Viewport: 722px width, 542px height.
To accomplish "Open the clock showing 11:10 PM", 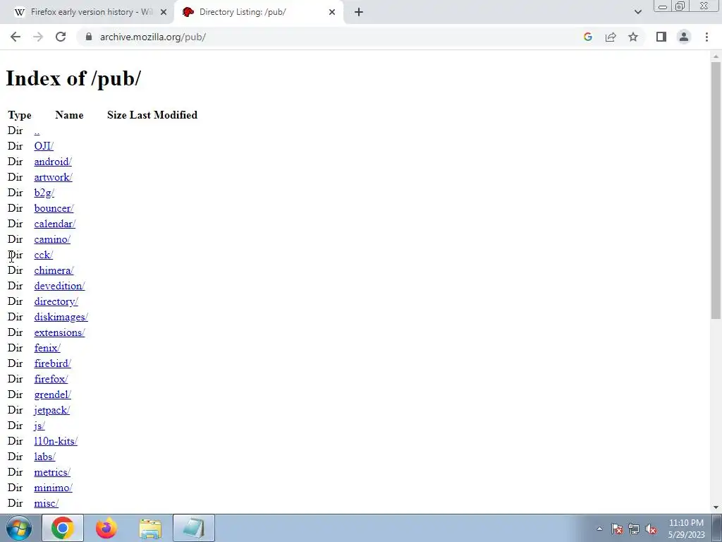I will [686, 528].
